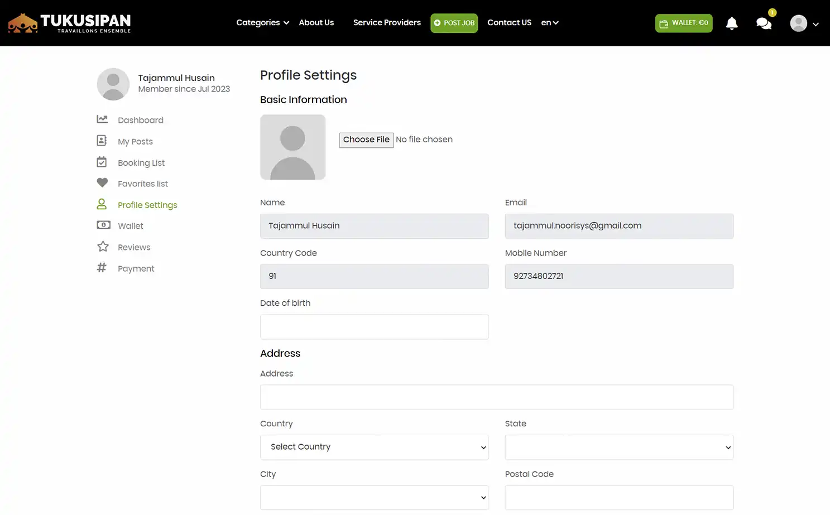Viewport: 830px width, 515px height.
Task: Open Booking List via its checkmark icon
Action: coord(102,162)
